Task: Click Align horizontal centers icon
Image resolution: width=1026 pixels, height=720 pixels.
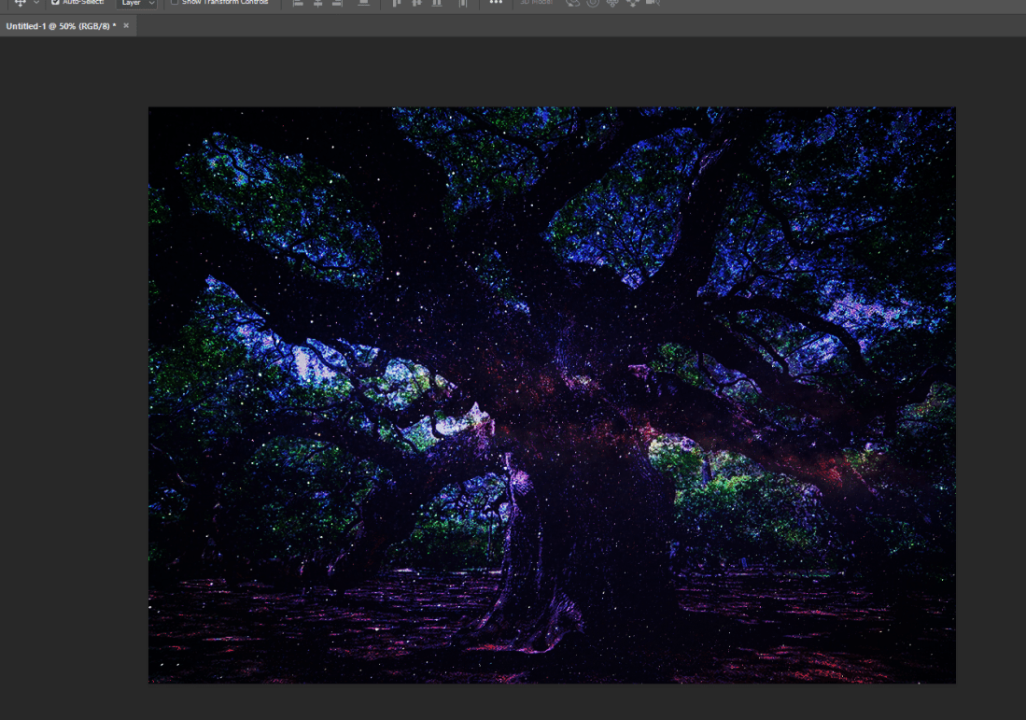Action: pos(317,4)
